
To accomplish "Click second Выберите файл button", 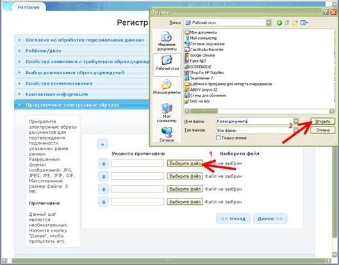I will pyautogui.click(x=185, y=176).
